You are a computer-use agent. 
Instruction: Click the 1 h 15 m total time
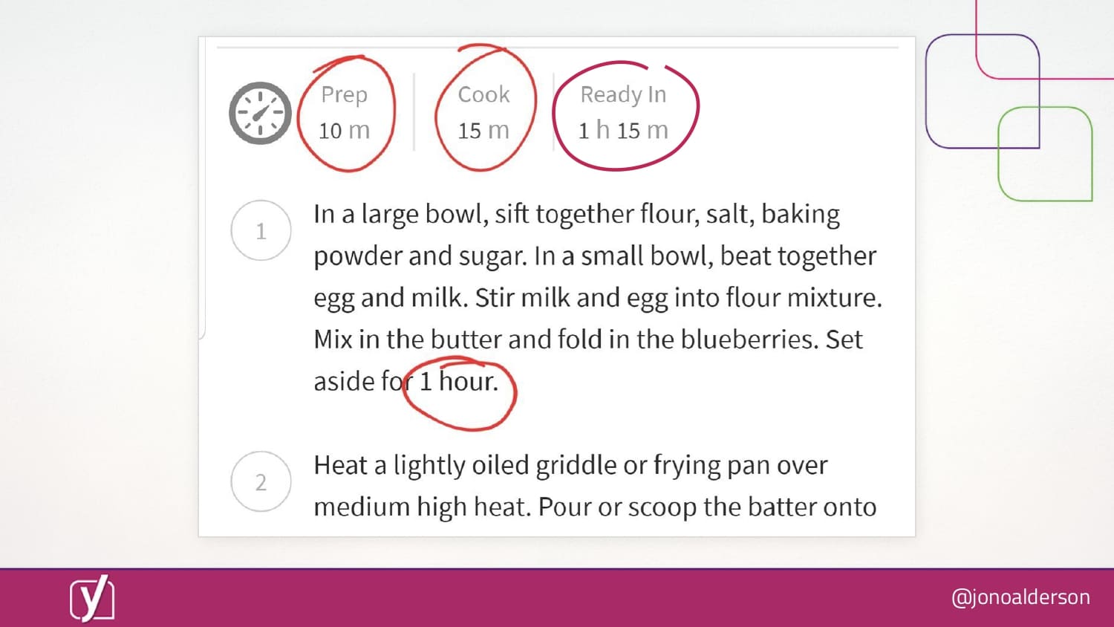(623, 130)
